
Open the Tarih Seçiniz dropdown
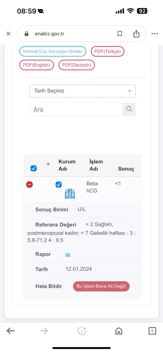[x=82, y=91]
